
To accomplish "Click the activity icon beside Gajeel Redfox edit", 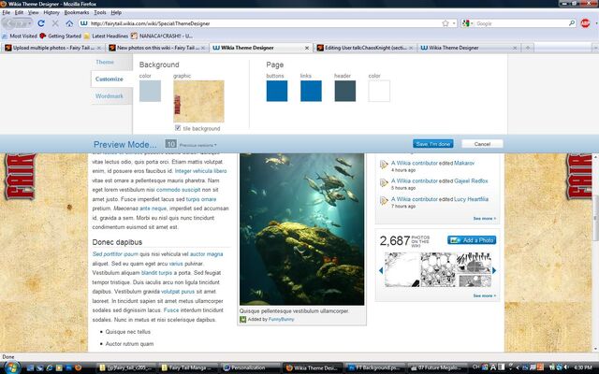I will tap(384, 182).
